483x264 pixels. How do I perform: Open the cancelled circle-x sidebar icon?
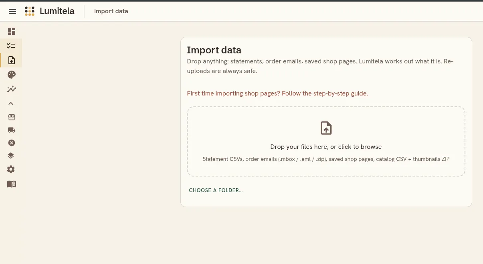[x=12, y=143]
